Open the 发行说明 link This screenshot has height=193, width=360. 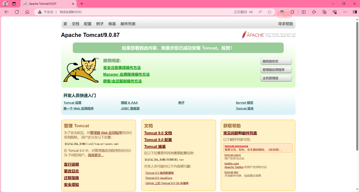(71, 164)
